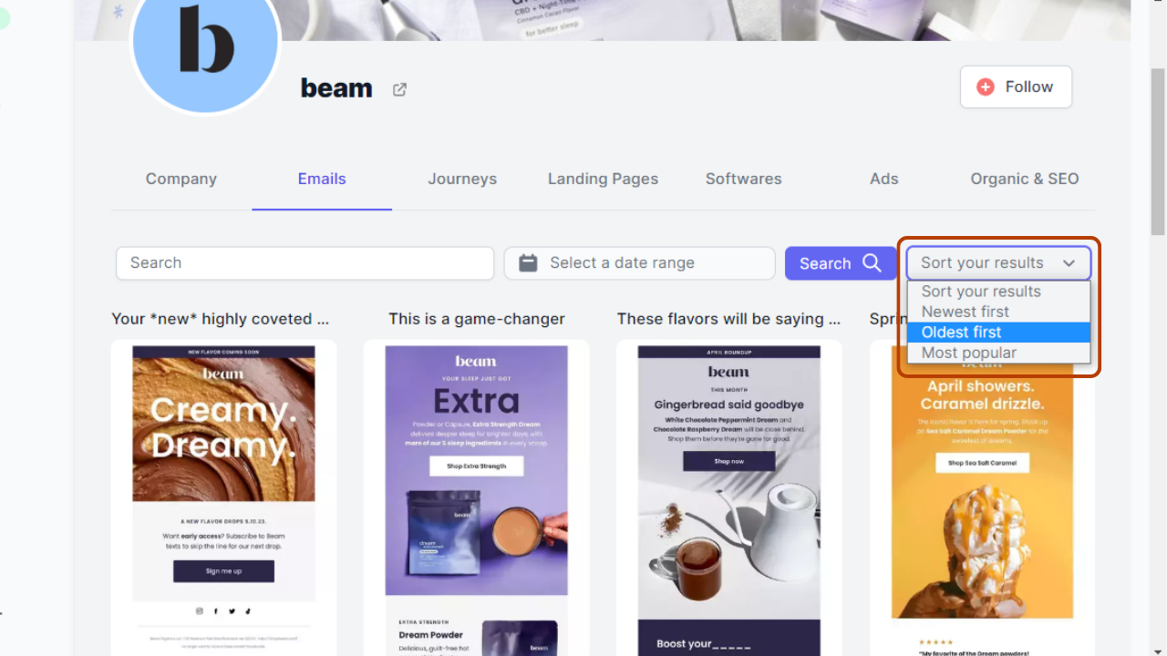1167x656 pixels.
Task: Select Most popular sort option
Action: pyautogui.click(x=998, y=353)
